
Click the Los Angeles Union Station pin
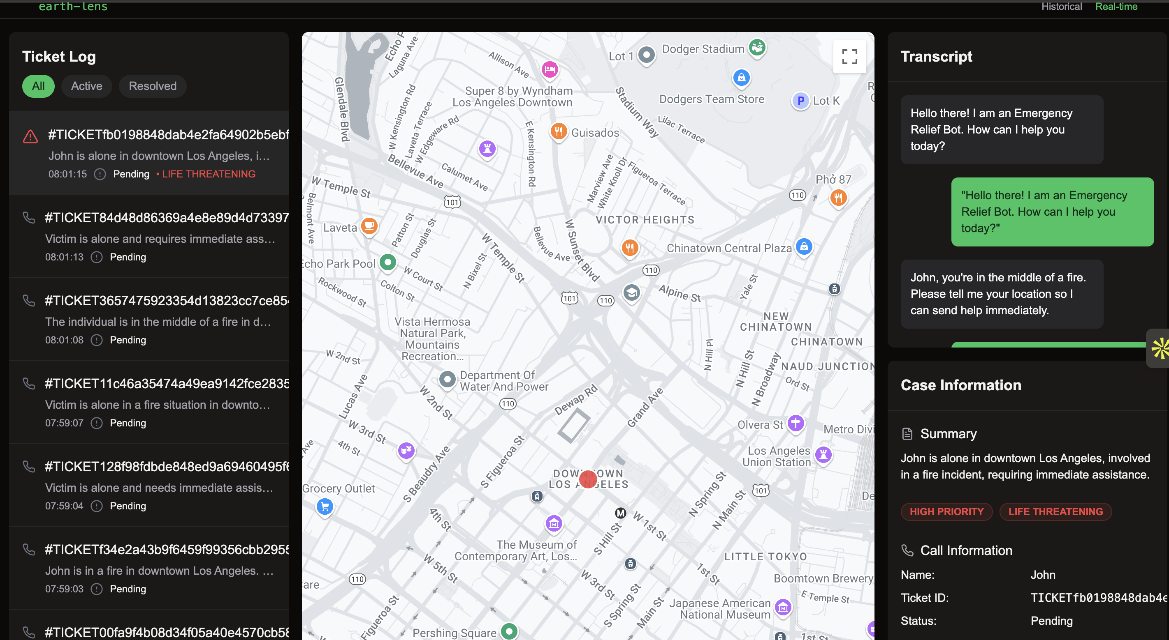point(823,454)
